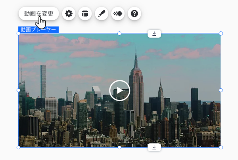Open the animation diamond icon
238x160 pixels.
click(118, 13)
